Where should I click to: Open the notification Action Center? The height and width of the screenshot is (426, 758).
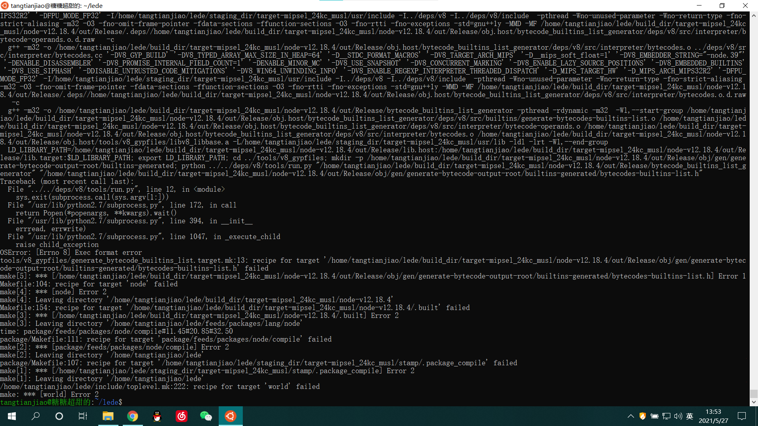(x=742, y=416)
